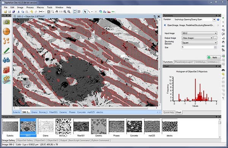Viewport: 228px width, 148px height.
Task: Click the Apply button
Action: [x=214, y=58]
